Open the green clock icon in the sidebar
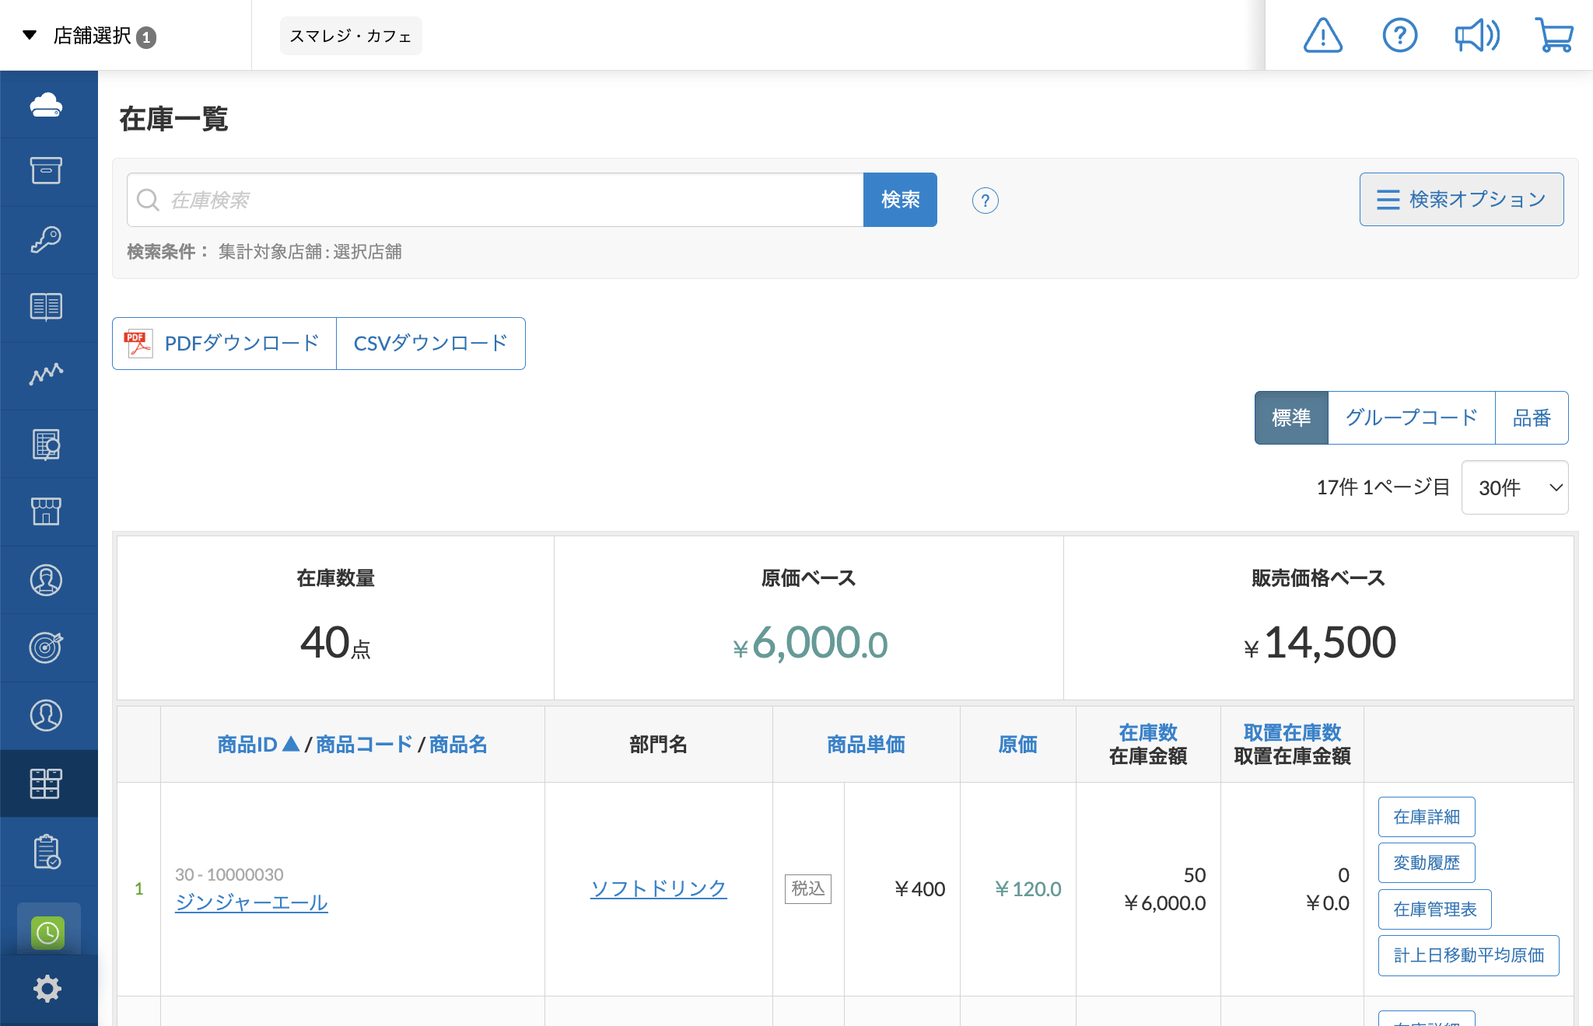 [48, 932]
